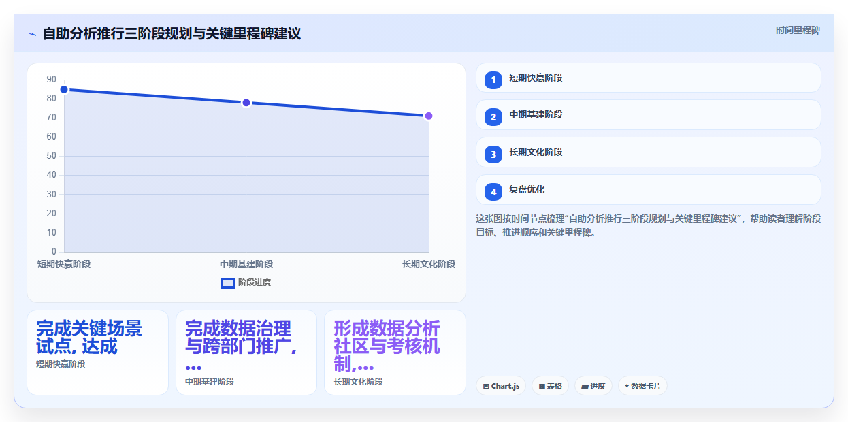
Task: Open the card 完成关键场景试点, 达成
Action: 97,353
